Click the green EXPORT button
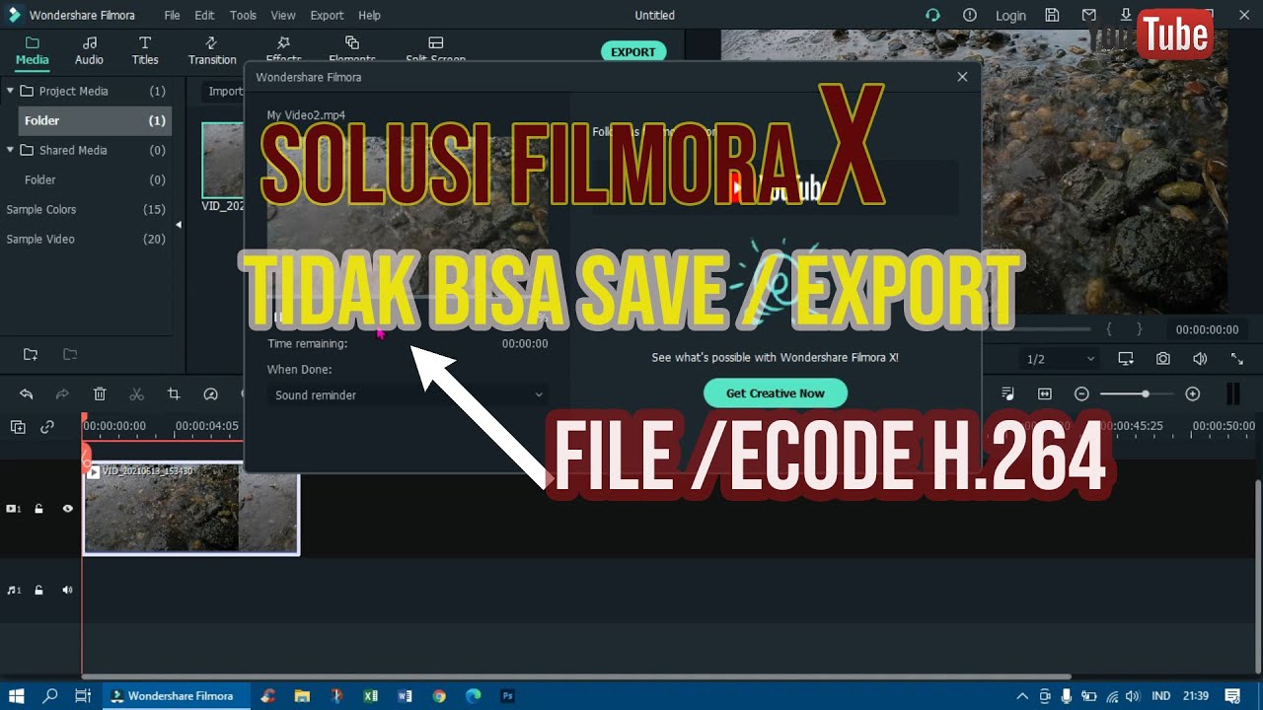Image resolution: width=1263 pixels, height=710 pixels. 633,52
